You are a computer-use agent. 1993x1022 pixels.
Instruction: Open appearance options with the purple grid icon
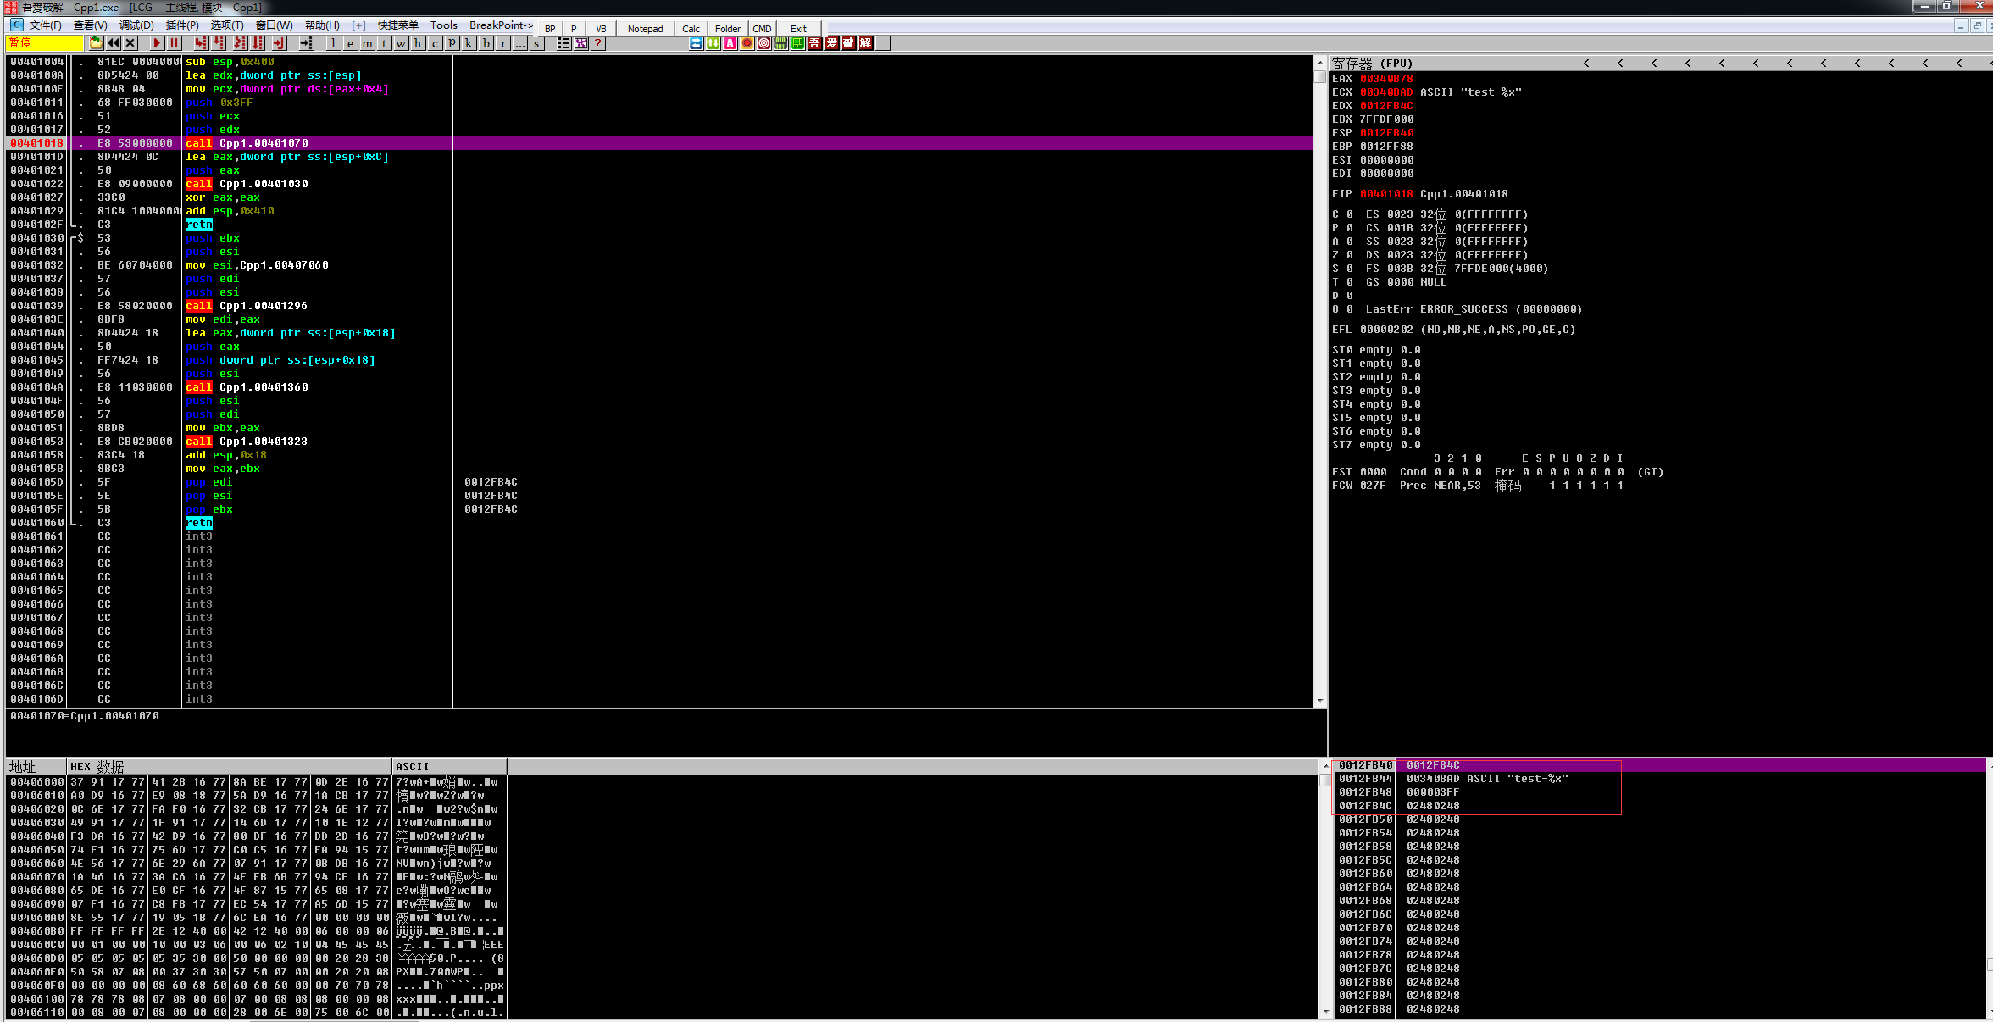[x=581, y=43]
